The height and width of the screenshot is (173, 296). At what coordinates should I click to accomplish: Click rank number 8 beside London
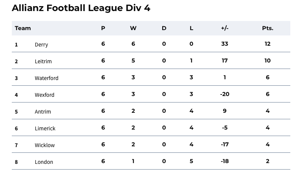[16, 162]
